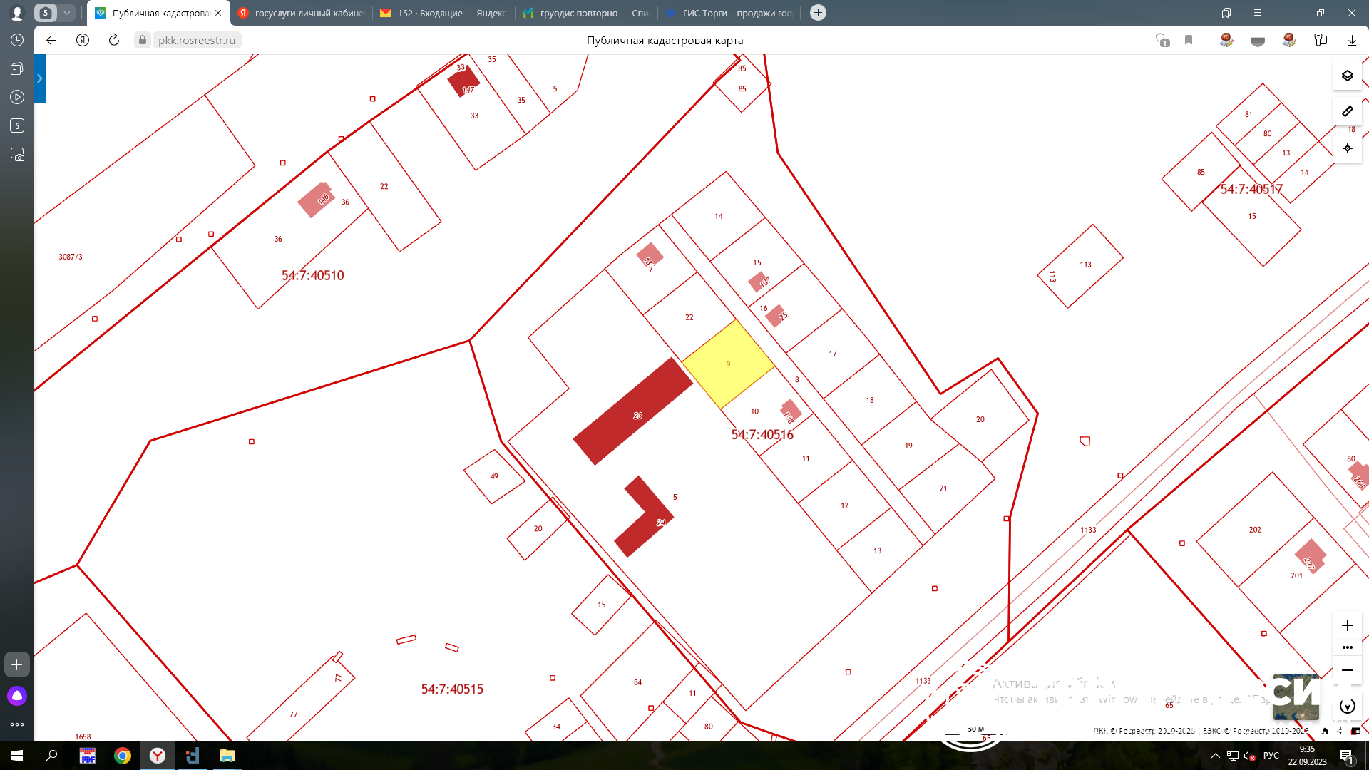
Task: Go back to the previous page
Action: [51, 40]
